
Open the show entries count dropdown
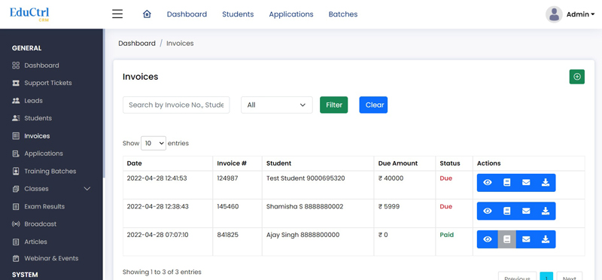pyautogui.click(x=154, y=143)
